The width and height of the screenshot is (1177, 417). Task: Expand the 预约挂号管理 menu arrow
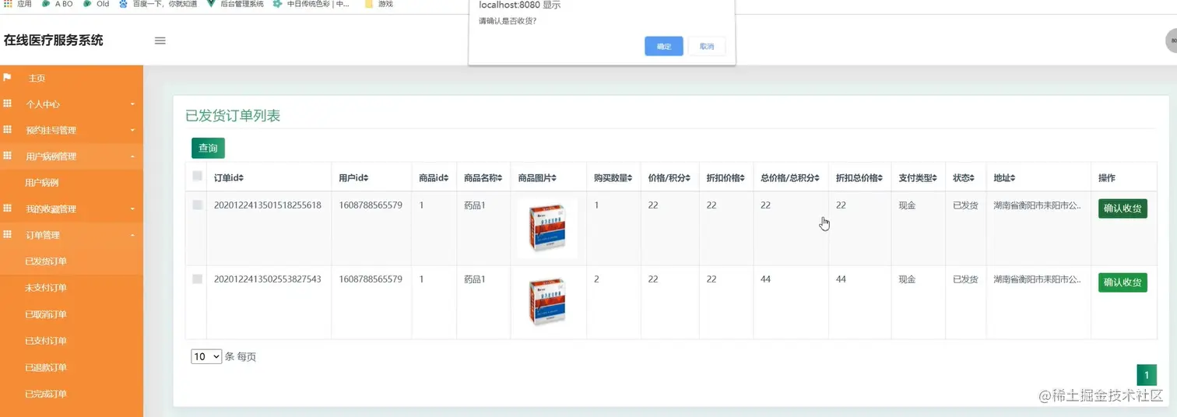point(132,130)
